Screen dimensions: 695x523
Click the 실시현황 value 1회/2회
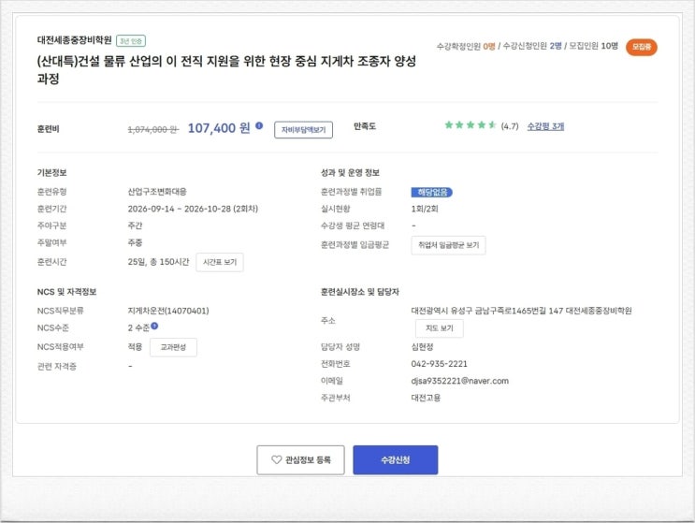(x=425, y=209)
